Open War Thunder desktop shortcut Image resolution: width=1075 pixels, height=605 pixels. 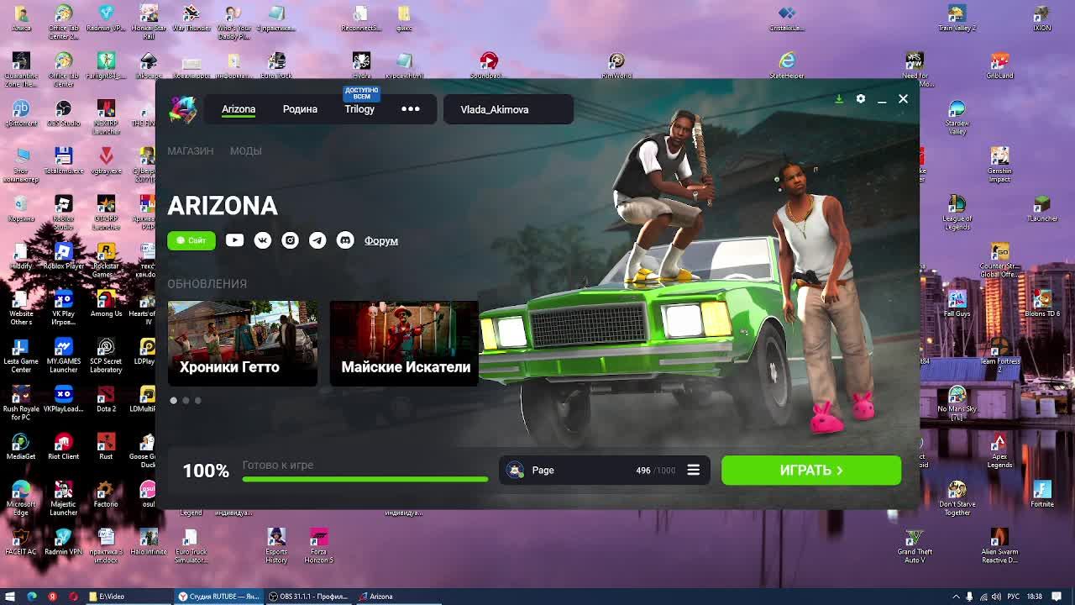click(x=191, y=18)
